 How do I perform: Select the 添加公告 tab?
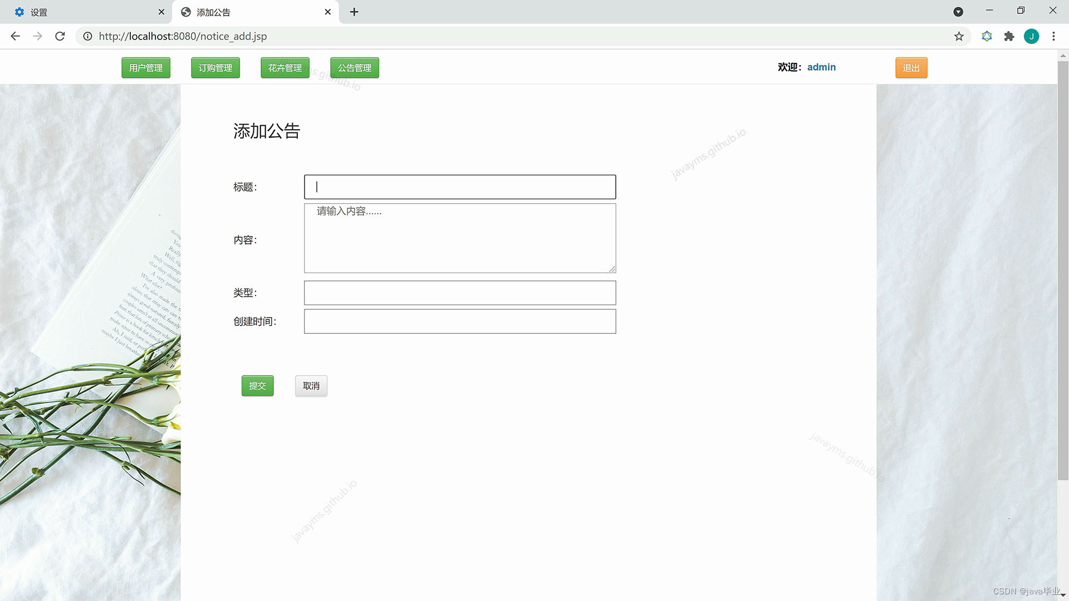[255, 12]
